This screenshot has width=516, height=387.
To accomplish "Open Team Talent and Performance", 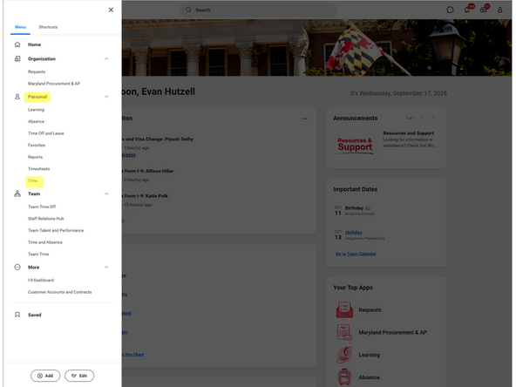I will pos(56,230).
